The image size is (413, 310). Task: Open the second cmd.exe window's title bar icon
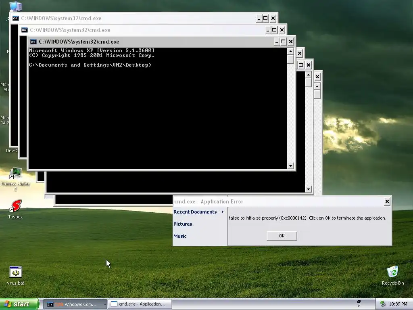point(25,30)
